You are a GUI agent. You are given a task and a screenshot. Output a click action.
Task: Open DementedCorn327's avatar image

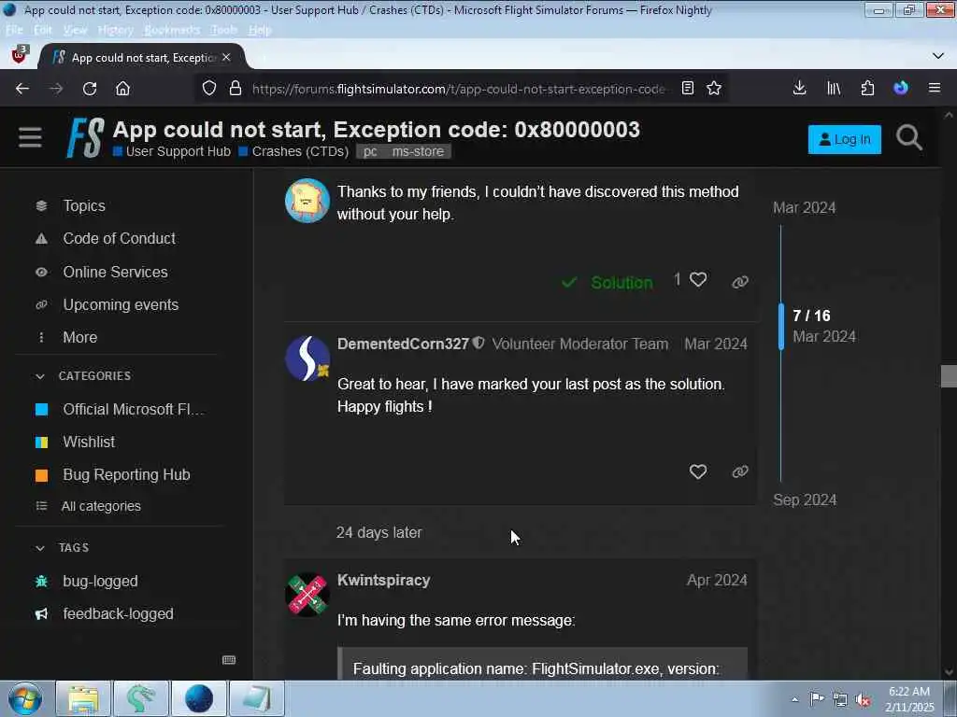coord(307,358)
